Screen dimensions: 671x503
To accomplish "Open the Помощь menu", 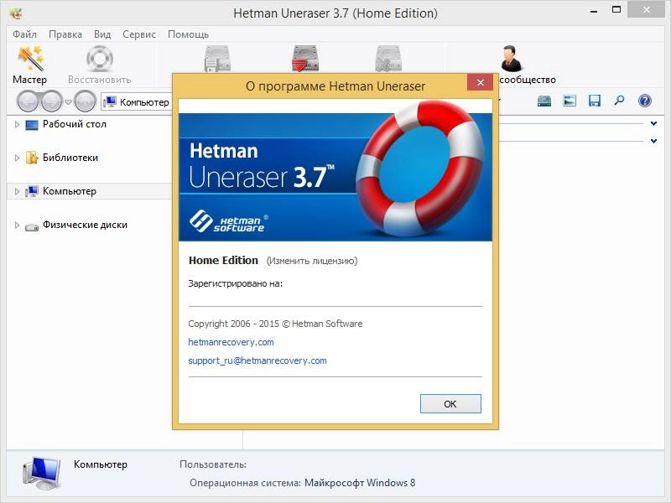I will 188,34.
